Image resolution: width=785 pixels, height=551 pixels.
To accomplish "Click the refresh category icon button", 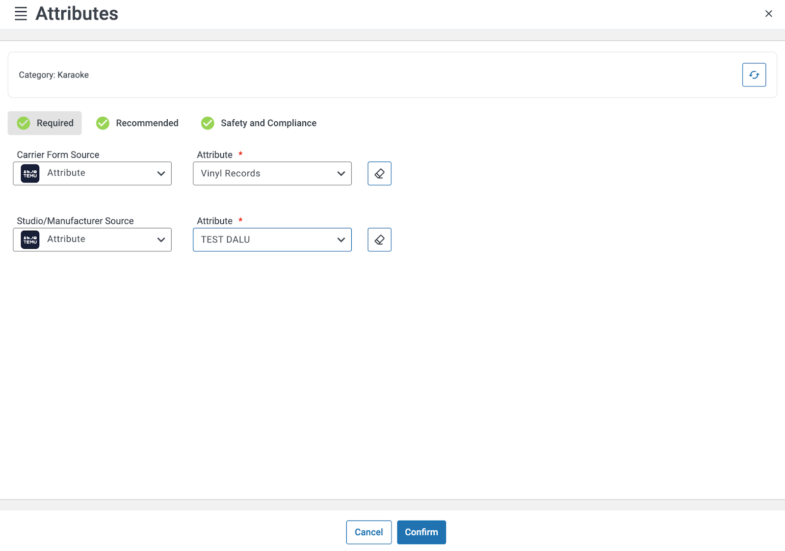I will (754, 75).
